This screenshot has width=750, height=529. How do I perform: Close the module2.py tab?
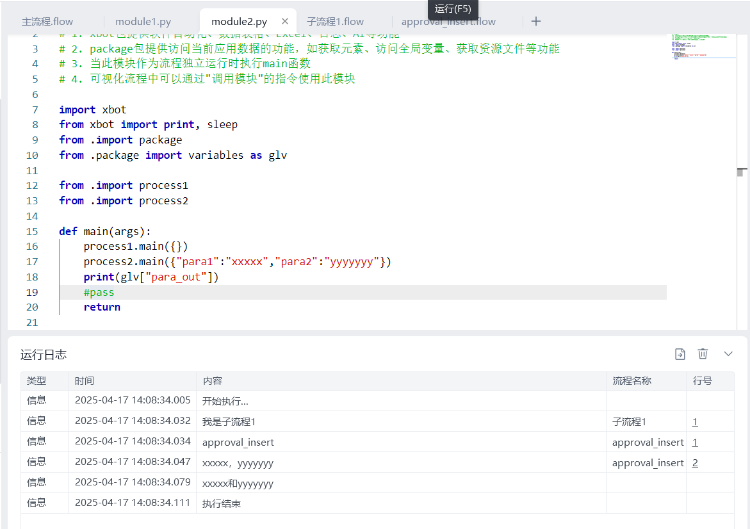[x=285, y=22]
